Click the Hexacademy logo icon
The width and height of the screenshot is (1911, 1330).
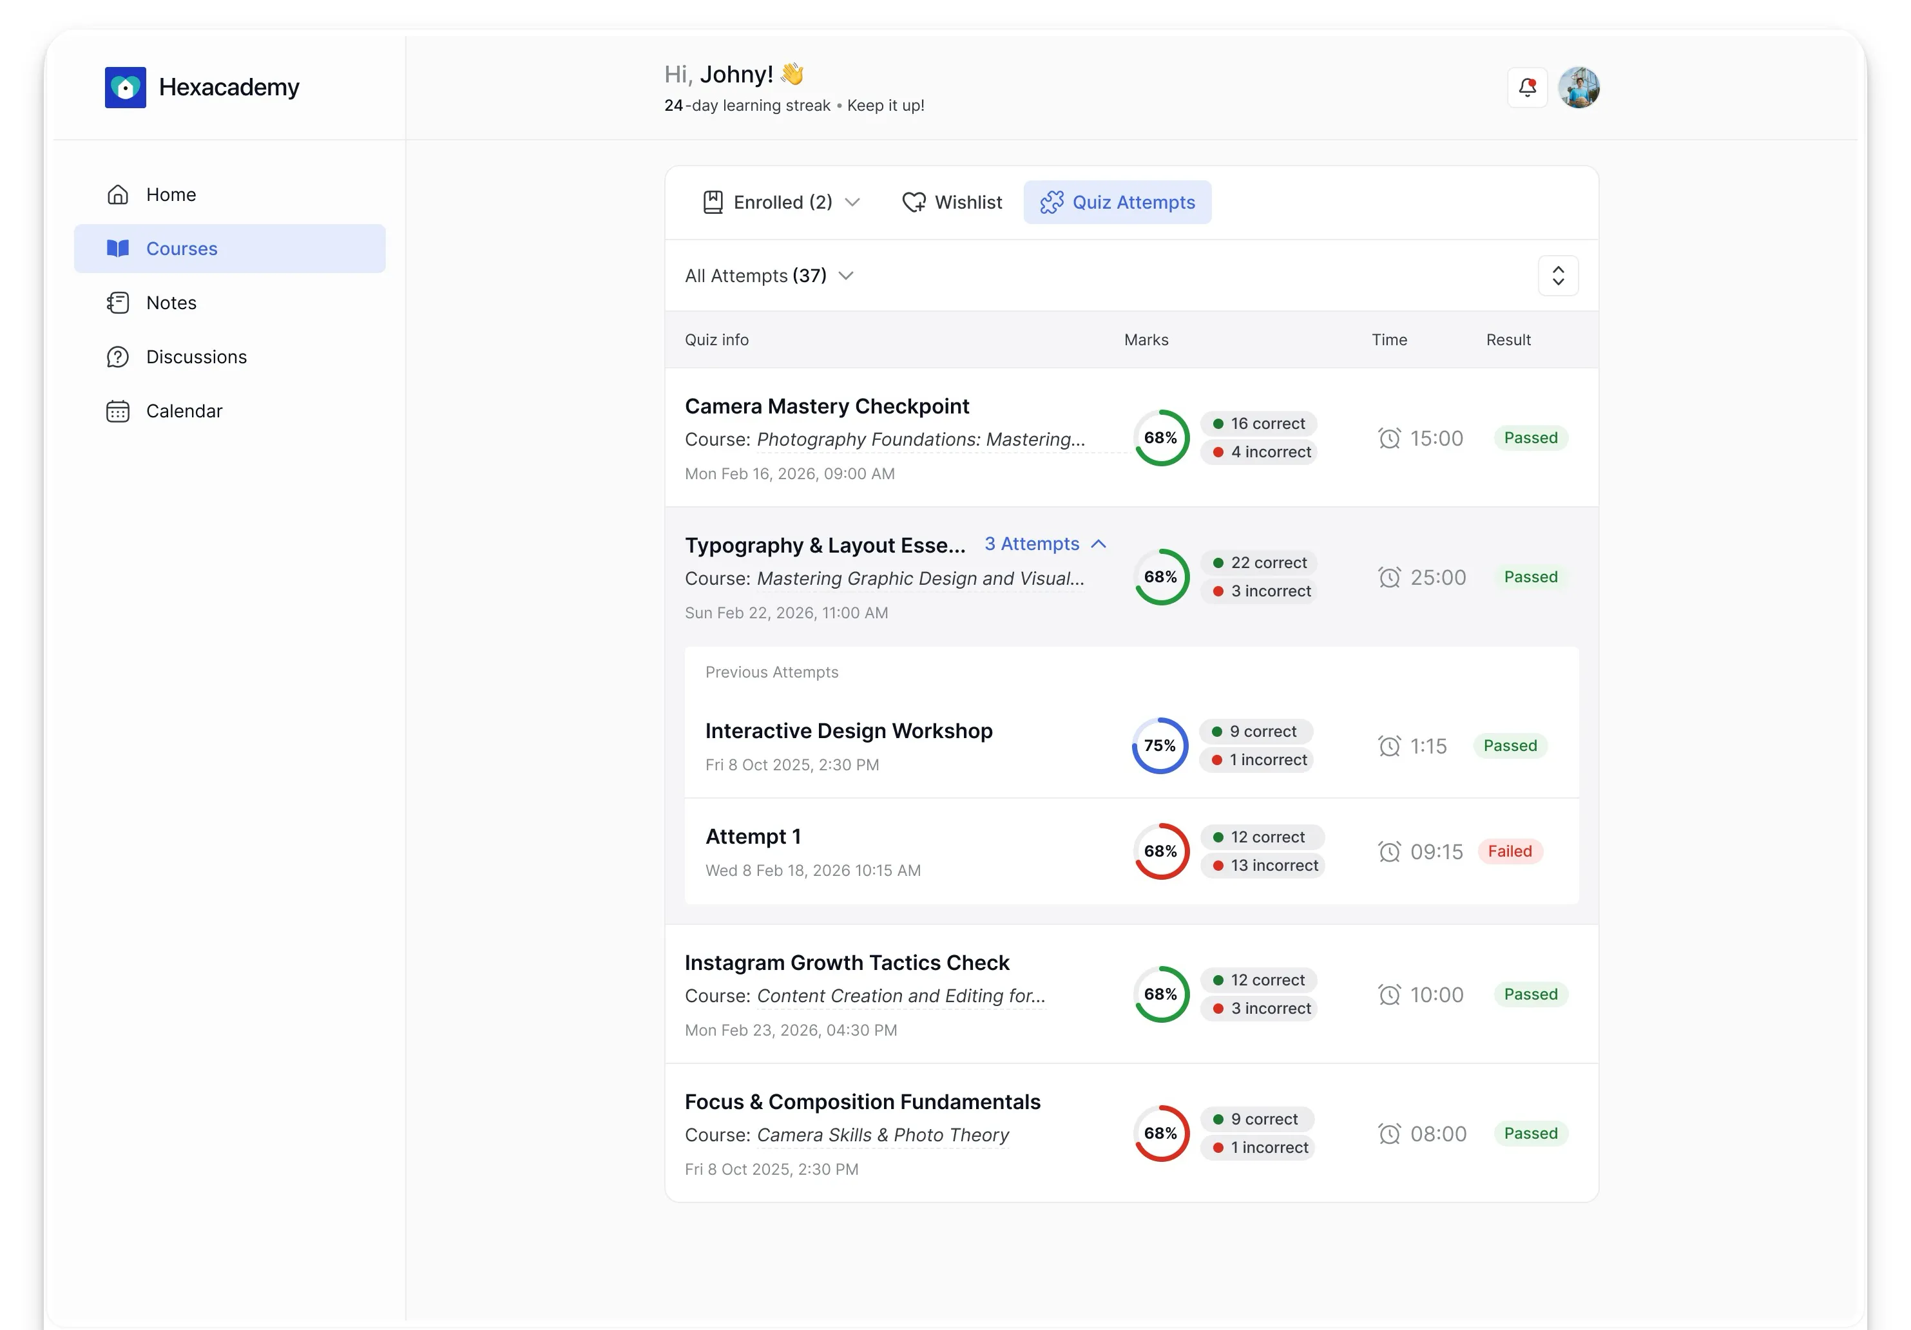[x=126, y=88]
